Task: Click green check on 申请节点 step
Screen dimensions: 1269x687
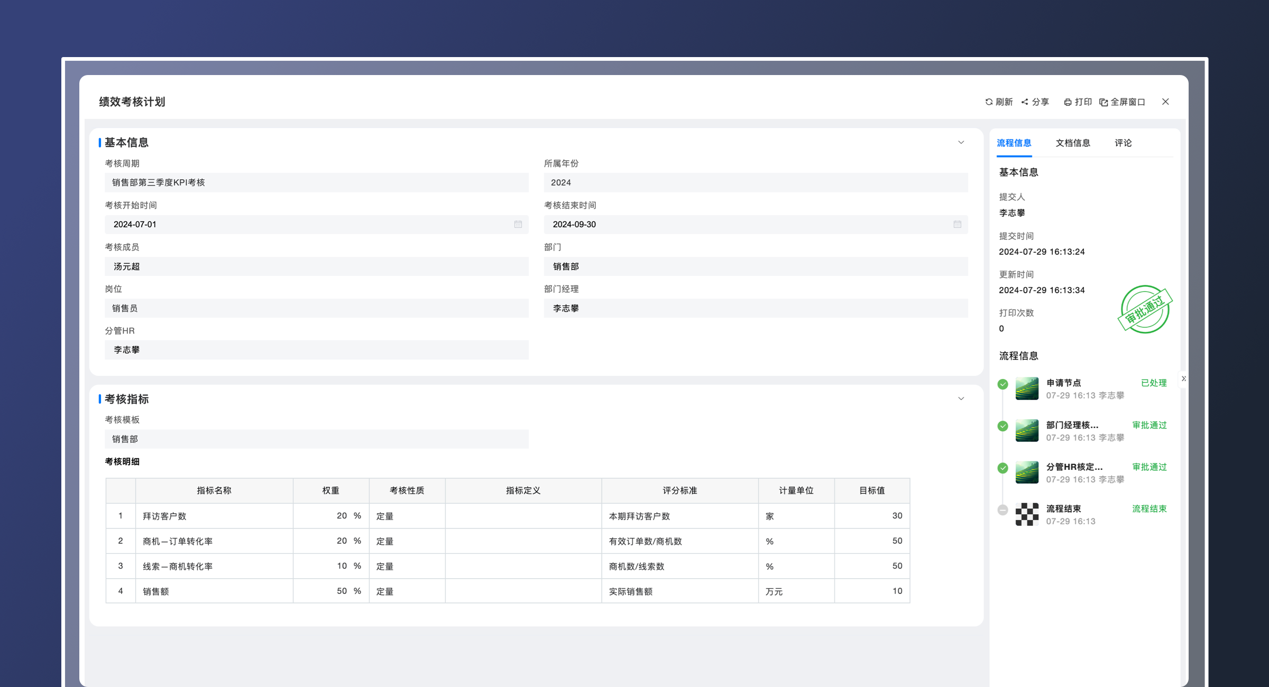Action: tap(1003, 384)
